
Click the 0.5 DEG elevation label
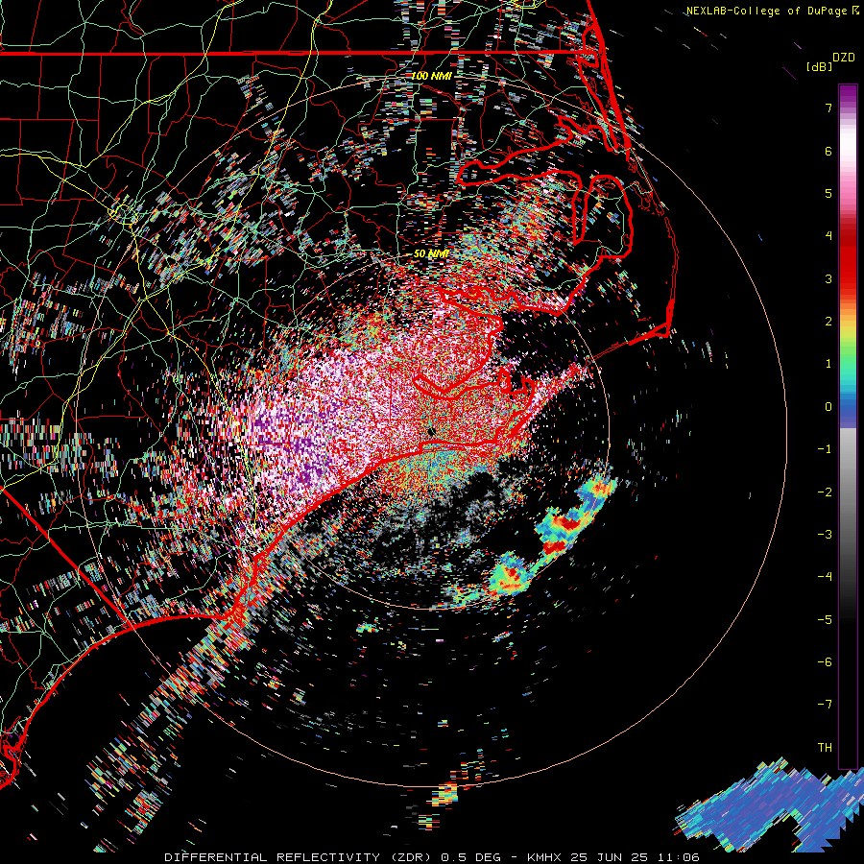470,857
